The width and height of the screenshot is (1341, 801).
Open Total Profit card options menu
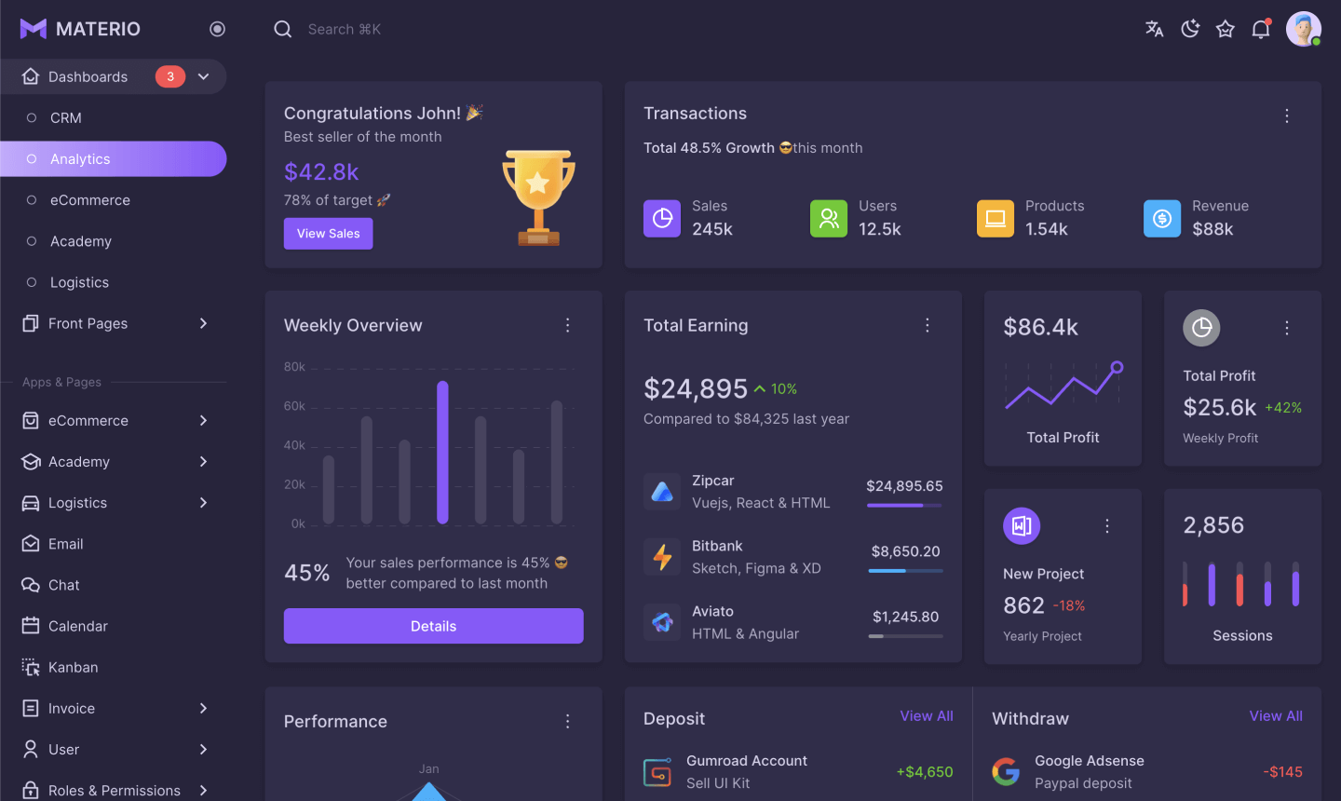pos(1287,328)
